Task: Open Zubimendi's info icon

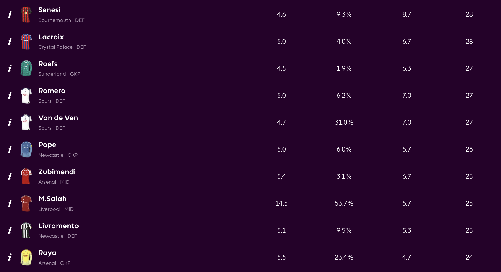Action: tap(10, 176)
